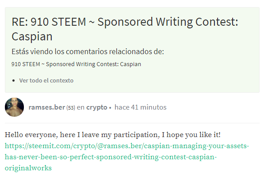Click the reputation score (53)
Viewport: 264px width, 181px height.
point(71,107)
